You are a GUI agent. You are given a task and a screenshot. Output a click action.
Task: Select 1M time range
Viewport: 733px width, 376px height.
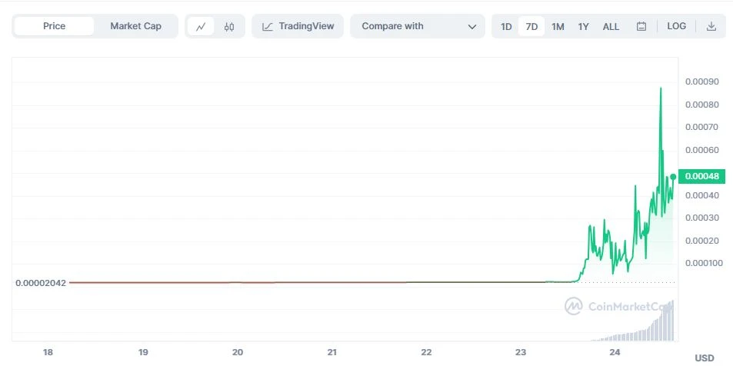(x=558, y=26)
